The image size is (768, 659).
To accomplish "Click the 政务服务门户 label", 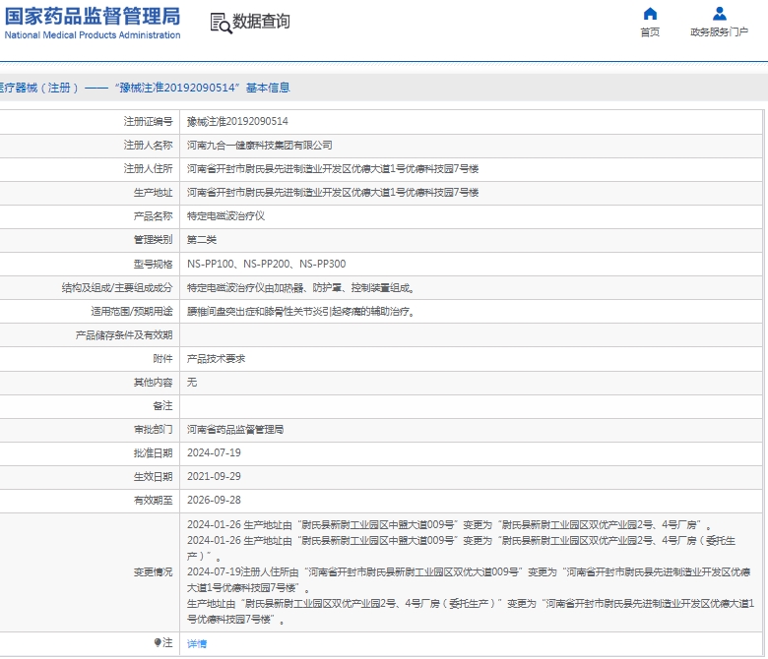I will [x=719, y=32].
